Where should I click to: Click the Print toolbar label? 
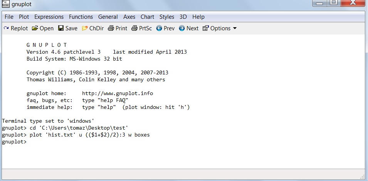[x=121, y=28]
